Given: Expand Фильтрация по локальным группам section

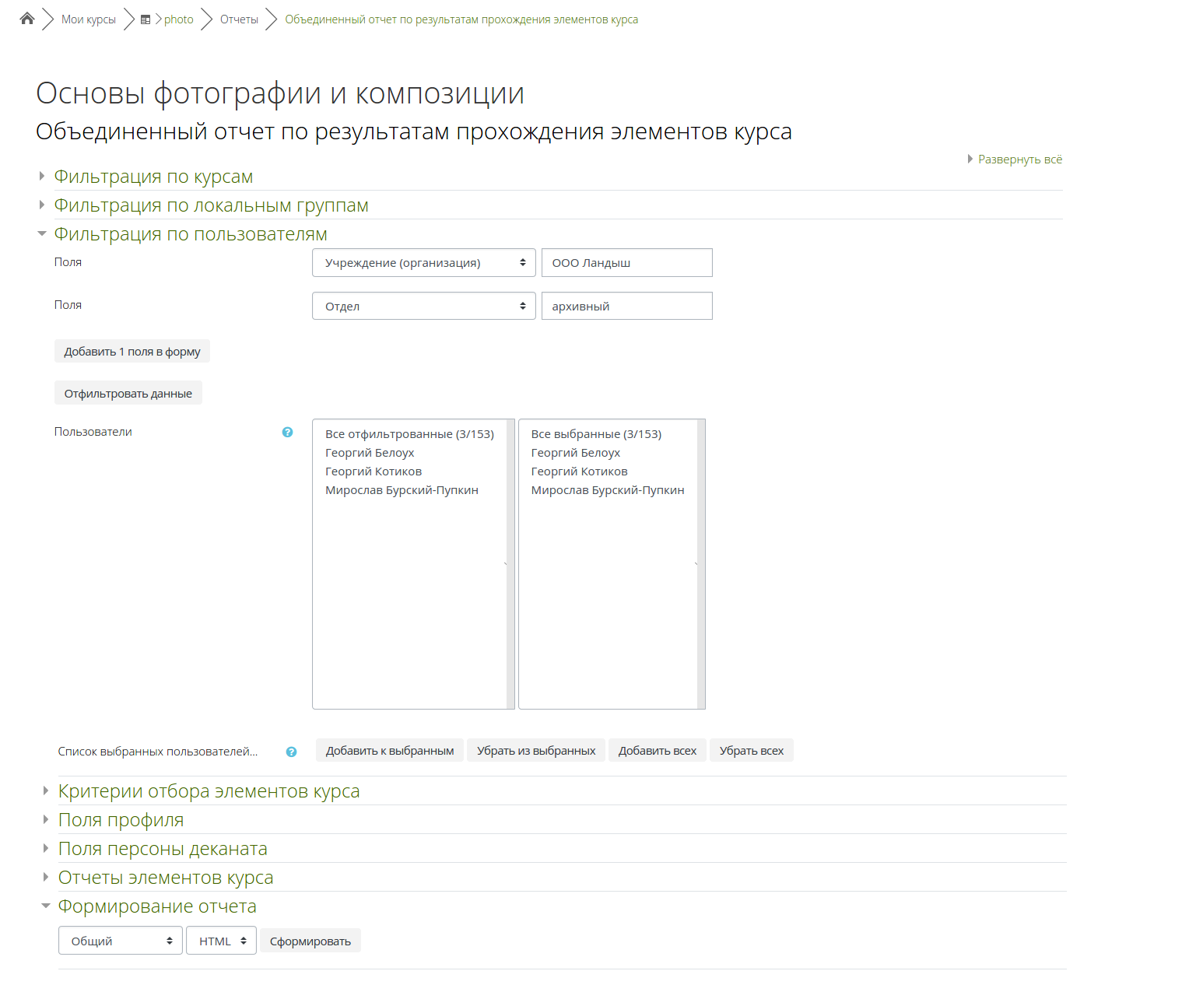Looking at the screenshot, I should [x=211, y=205].
